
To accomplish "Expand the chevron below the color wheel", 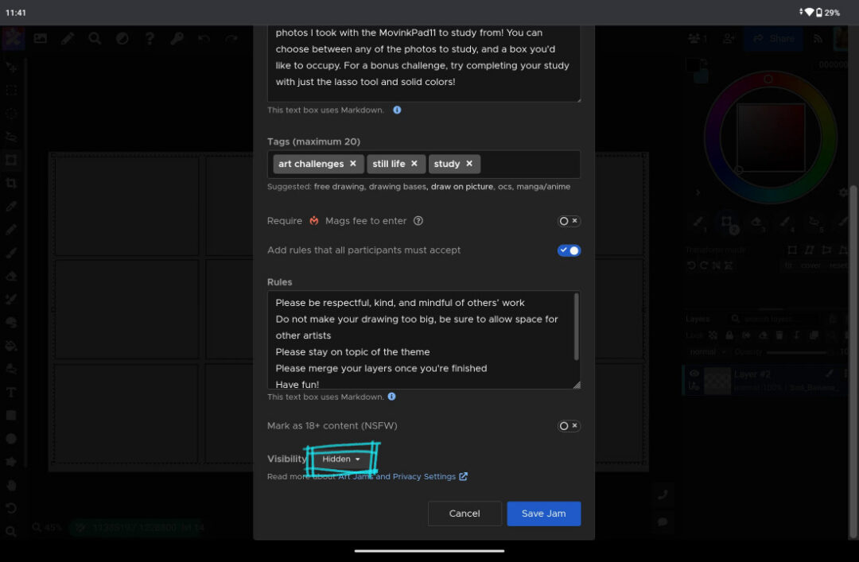I will pos(698,192).
